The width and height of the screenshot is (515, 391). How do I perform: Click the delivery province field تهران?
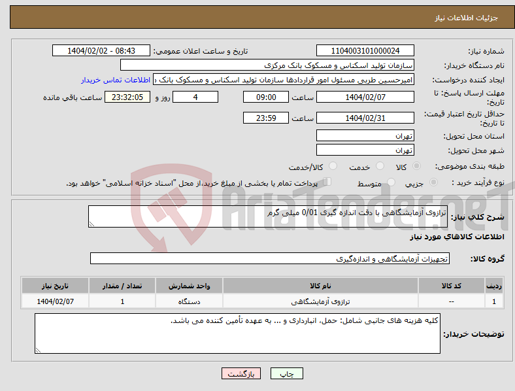click(x=365, y=135)
